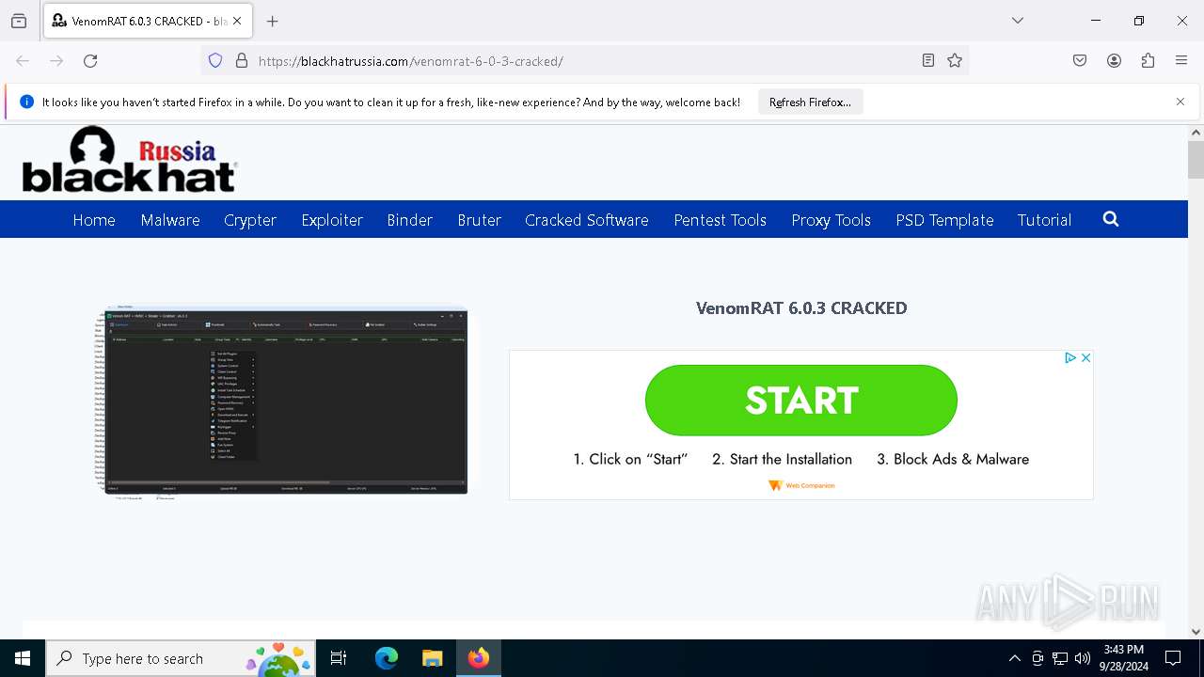The image size is (1204, 677).
Task: Show hidden system tray icons
Action: pos(1014,658)
